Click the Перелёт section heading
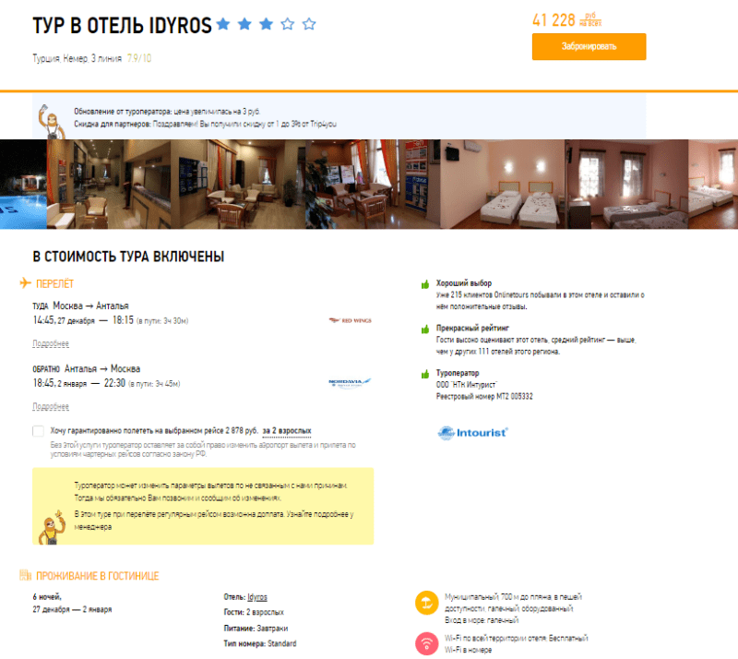This screenshot has height=659, width=738. (55, 284)
